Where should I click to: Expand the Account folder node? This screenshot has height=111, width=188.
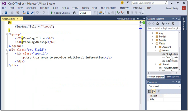tap(156, 47)
